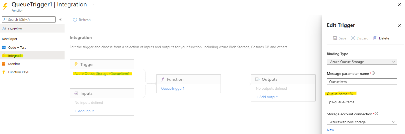Open the Overview menu item
Viewport: 405px width, 134px height.
32,29
